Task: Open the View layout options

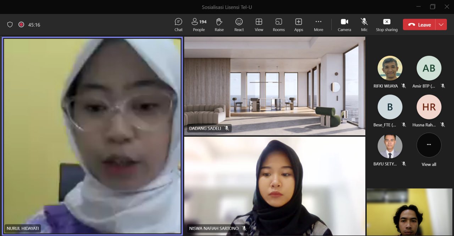Action: pos(259,25)
